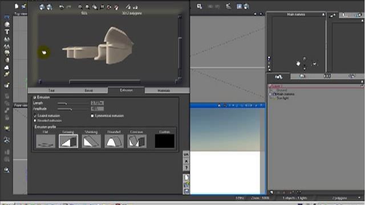Click the zoom region icon in main toolbar
The image size is (365, 205).
tap(200, 6)
